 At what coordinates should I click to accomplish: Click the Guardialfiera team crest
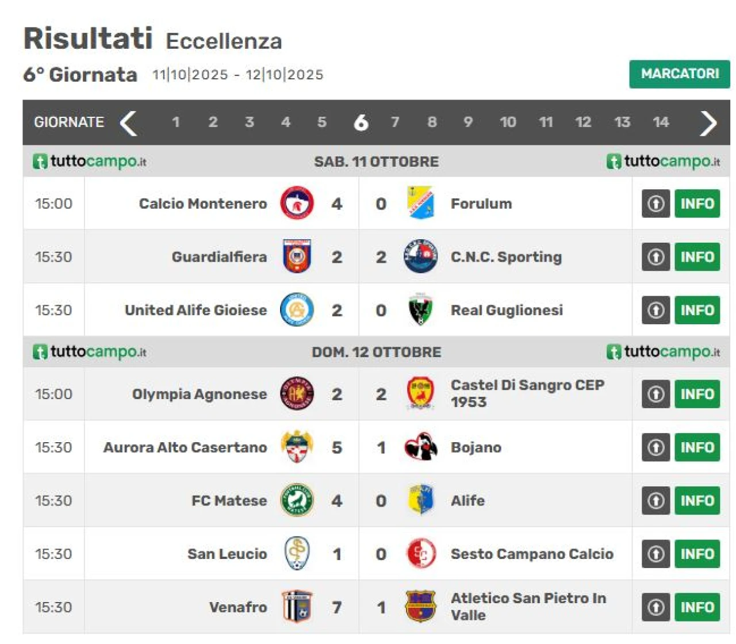[297, 256]
